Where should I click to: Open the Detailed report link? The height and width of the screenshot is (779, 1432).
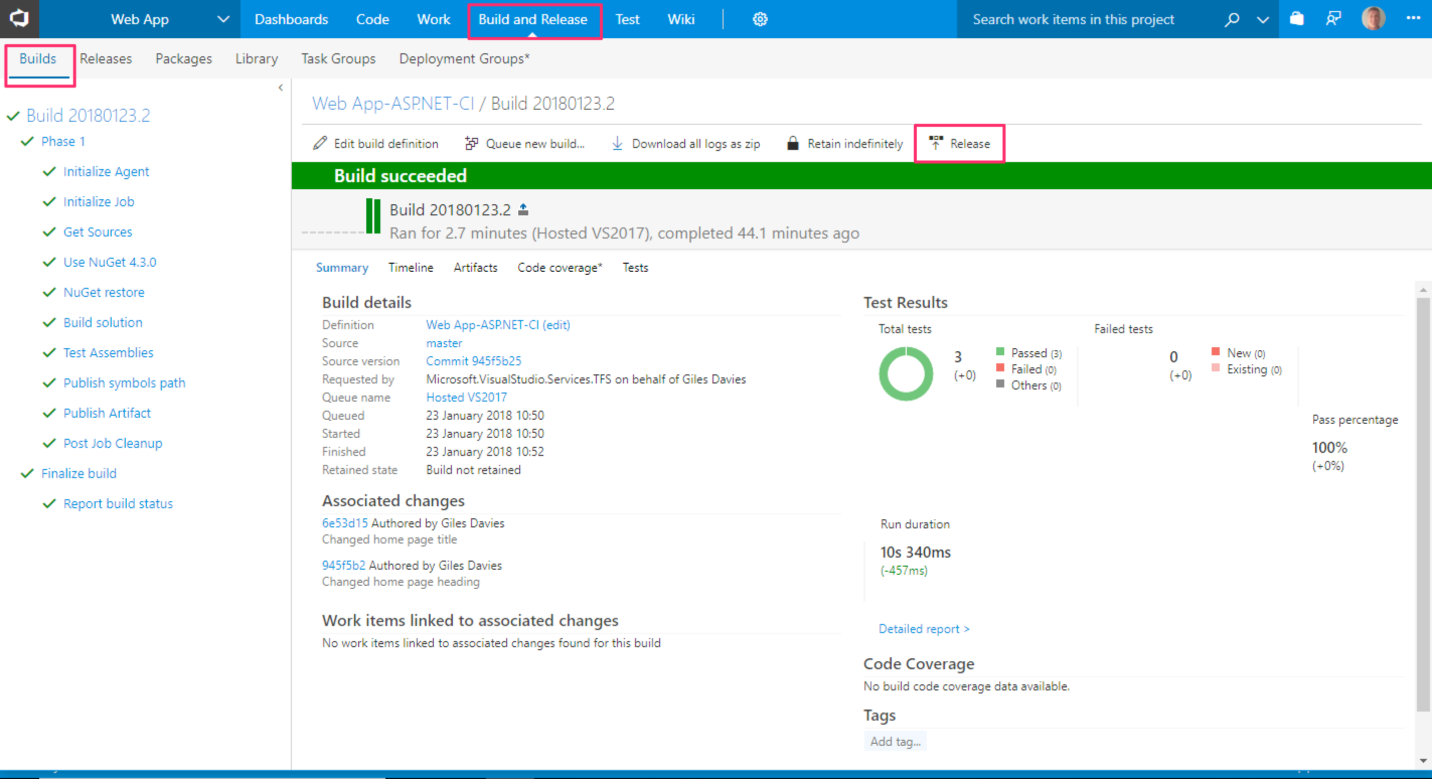coord(923,629)
